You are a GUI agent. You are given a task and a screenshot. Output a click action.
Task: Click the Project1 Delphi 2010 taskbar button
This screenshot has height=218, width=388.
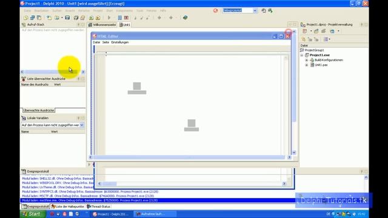tap(110, 214)
